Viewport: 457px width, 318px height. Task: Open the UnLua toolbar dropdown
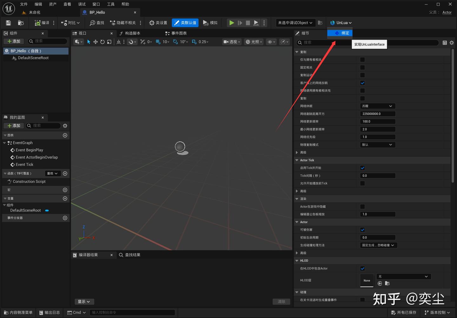click(x=341, y=23)
